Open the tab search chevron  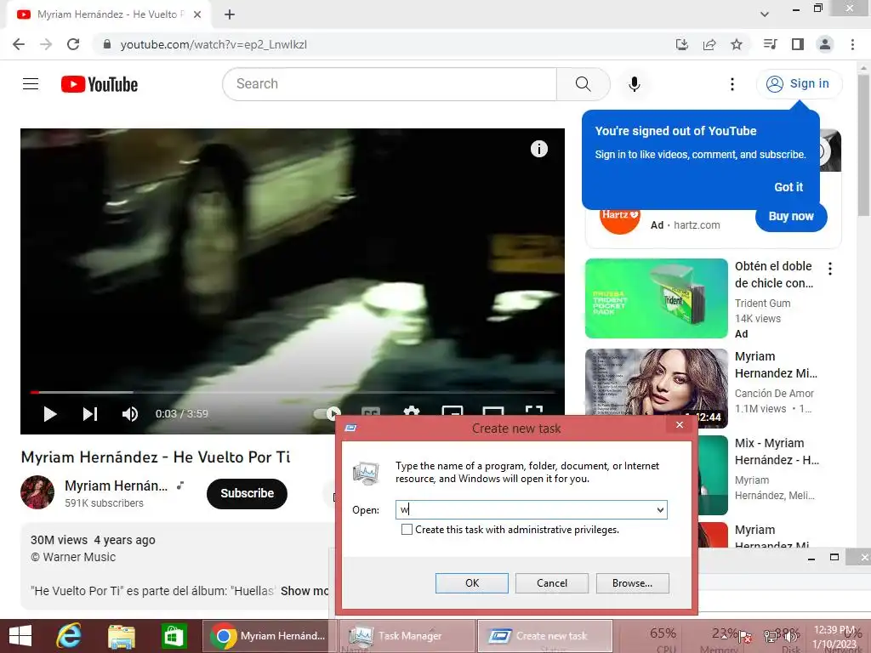pos(765,14)
